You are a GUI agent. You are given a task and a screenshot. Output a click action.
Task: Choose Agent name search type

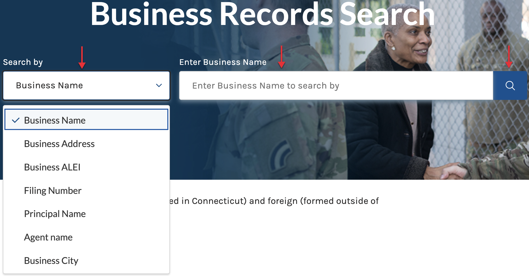(x=86, y=237)
